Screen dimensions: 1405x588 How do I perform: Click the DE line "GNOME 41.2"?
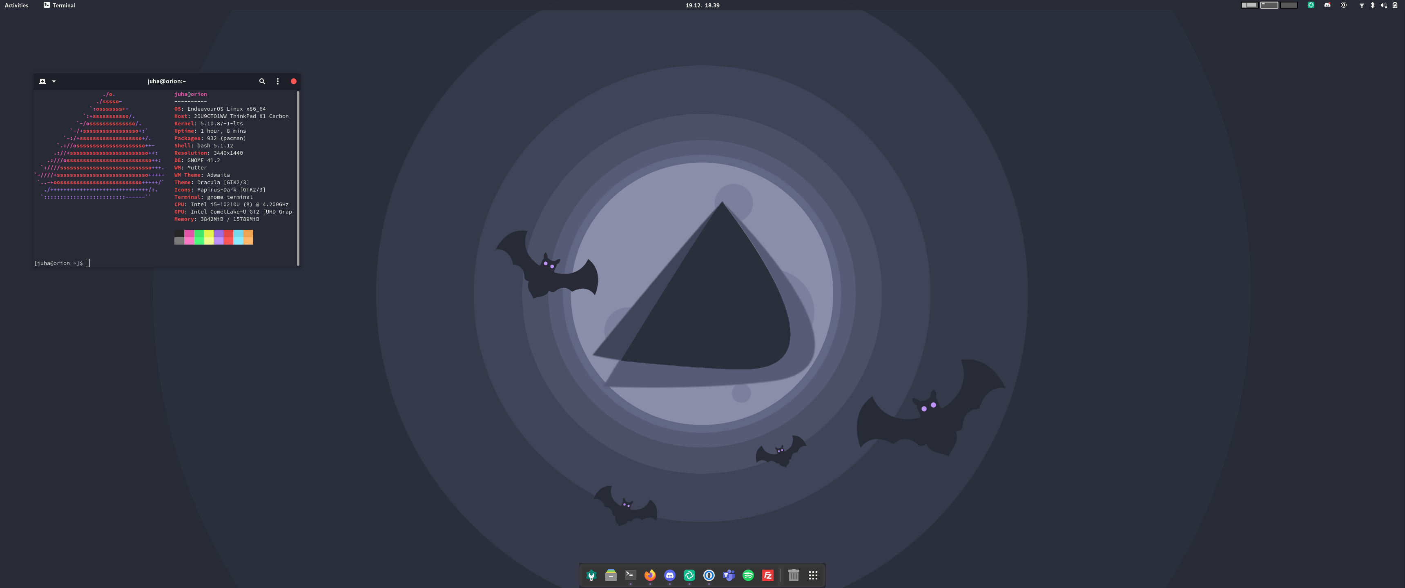pos(197,160)
